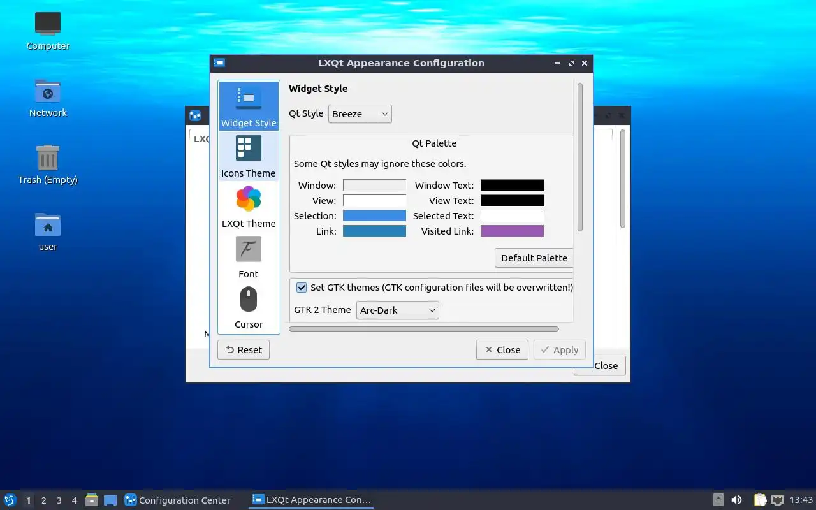Pick the Selection color swatch
Image resolution: width=816 pixels, height=510 pixels.
pyautogui.click(x=375, y=216)
